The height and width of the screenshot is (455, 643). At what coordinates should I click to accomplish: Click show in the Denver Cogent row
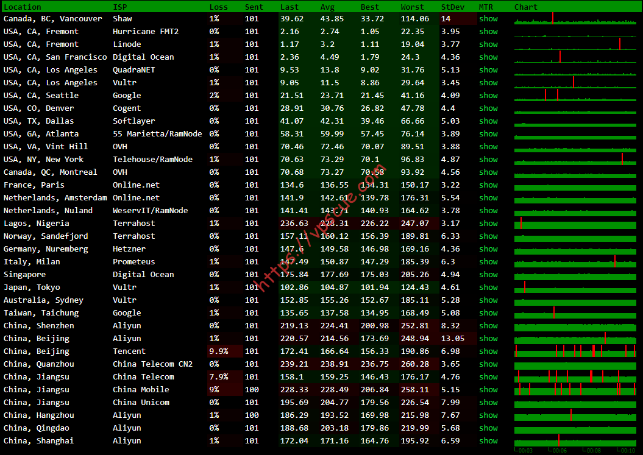[x=488, y=108]
